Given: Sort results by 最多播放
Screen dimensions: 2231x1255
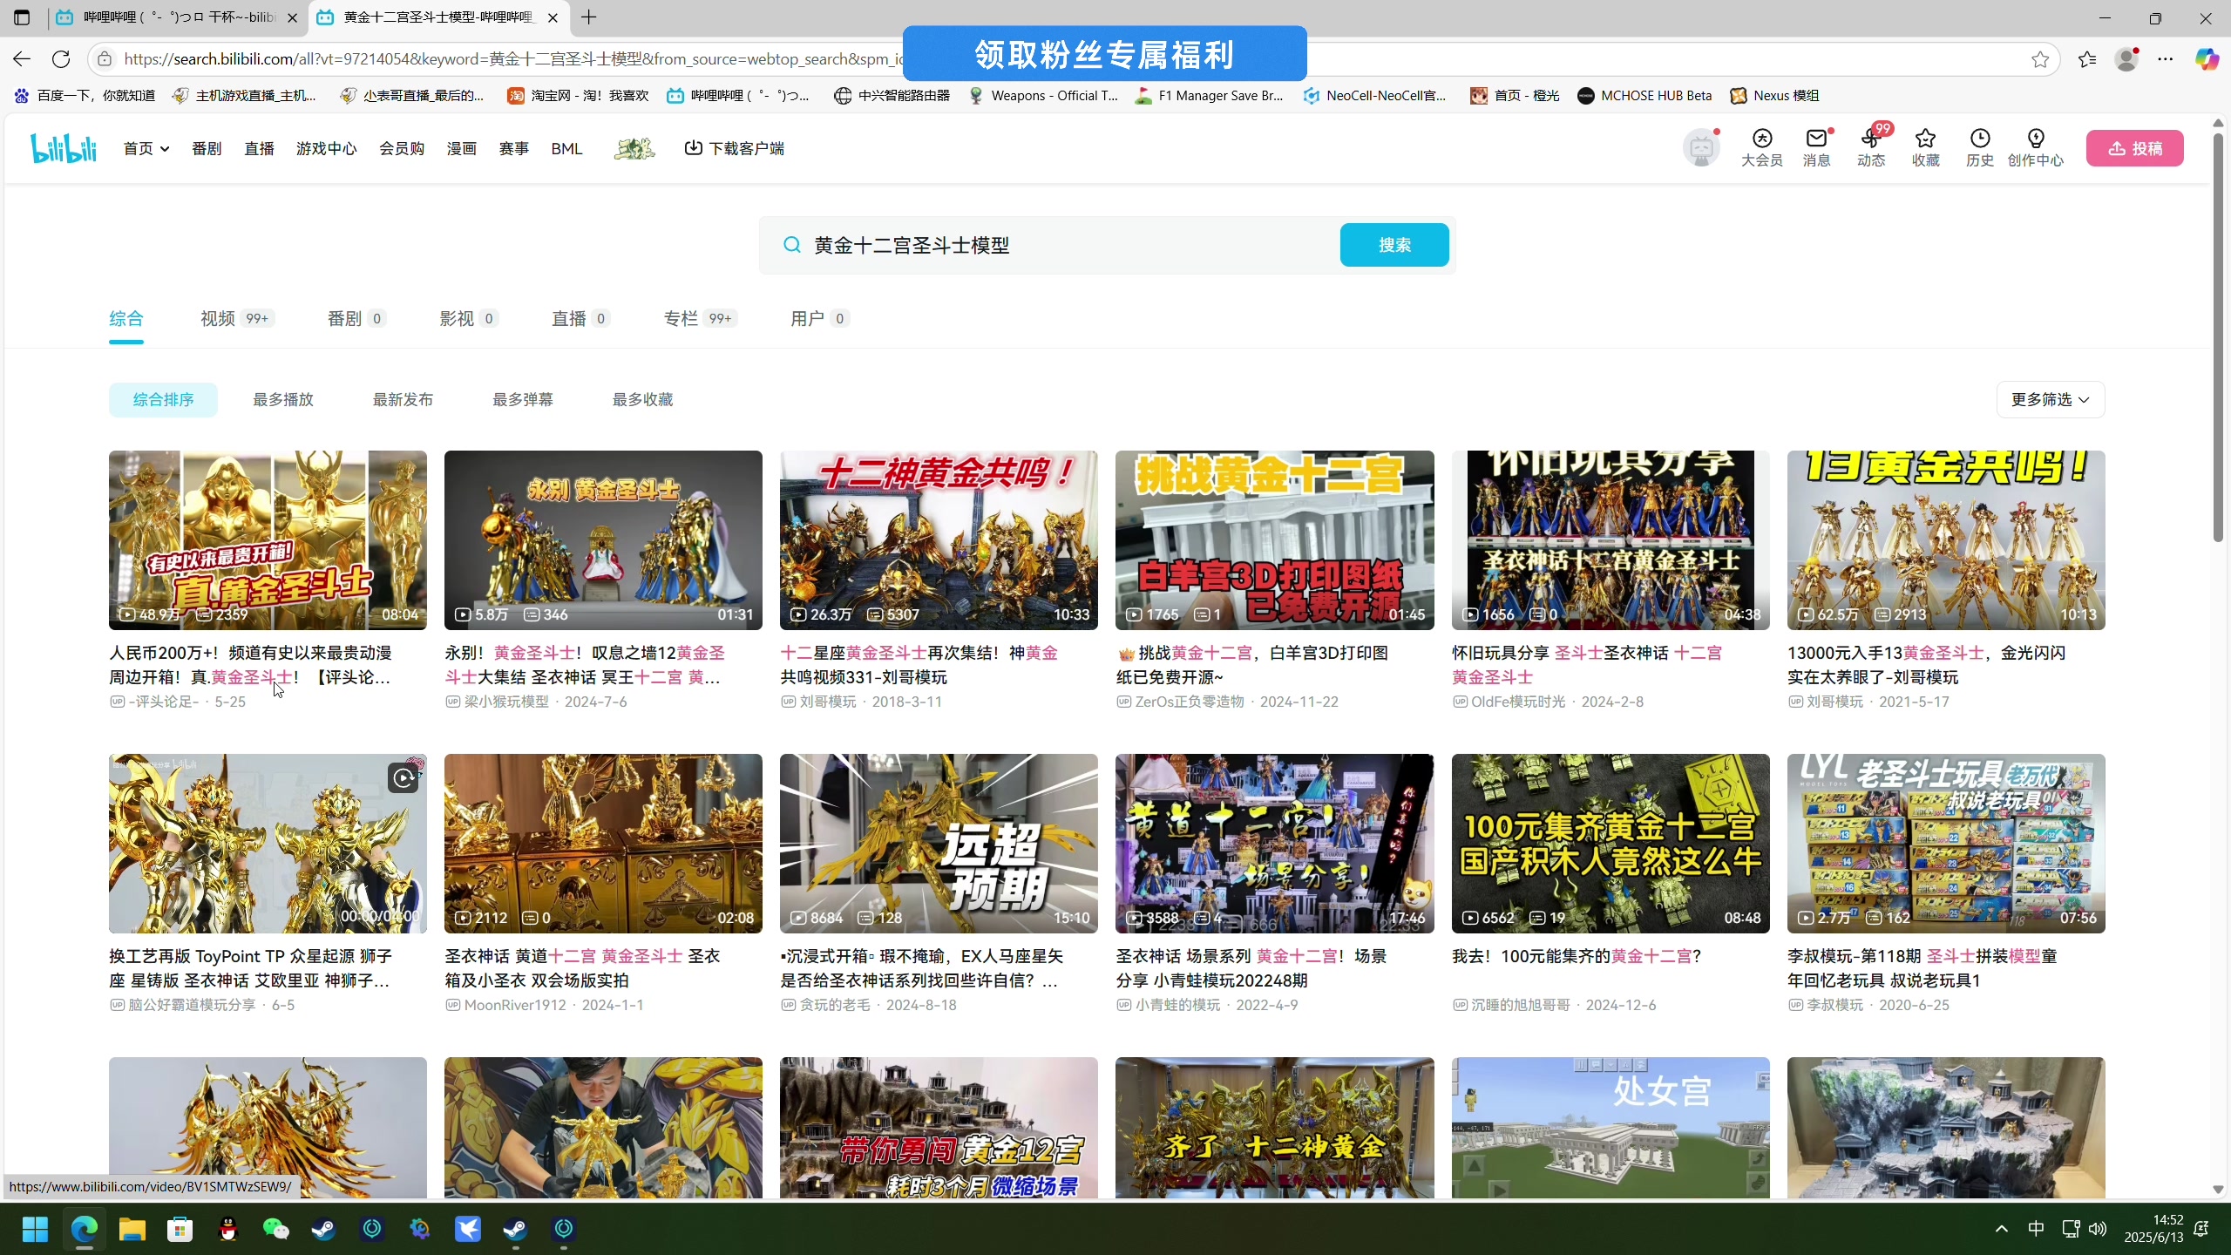Looking at the screenshot, I should click(x=282, y=399).
